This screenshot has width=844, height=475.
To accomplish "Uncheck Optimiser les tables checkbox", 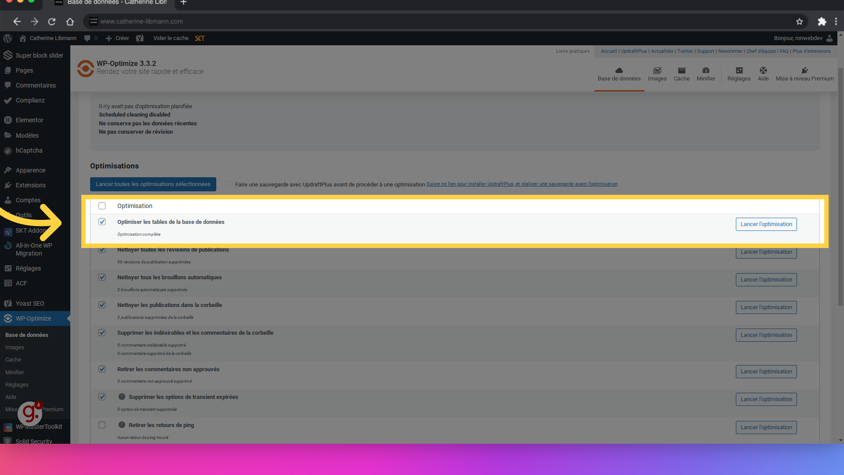I will [x=102, y=222].
